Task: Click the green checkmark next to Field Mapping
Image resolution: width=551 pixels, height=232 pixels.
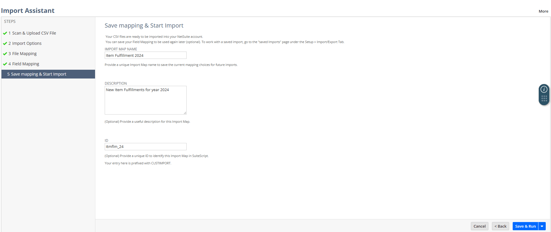Action: tap(5, 64)
